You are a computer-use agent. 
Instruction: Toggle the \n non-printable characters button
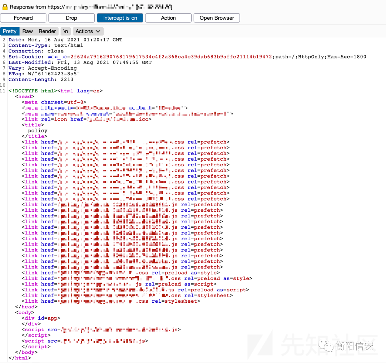coord(65,31)
